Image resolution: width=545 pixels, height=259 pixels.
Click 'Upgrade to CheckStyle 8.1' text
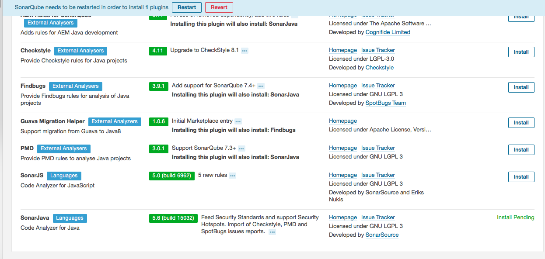[204, 50]
